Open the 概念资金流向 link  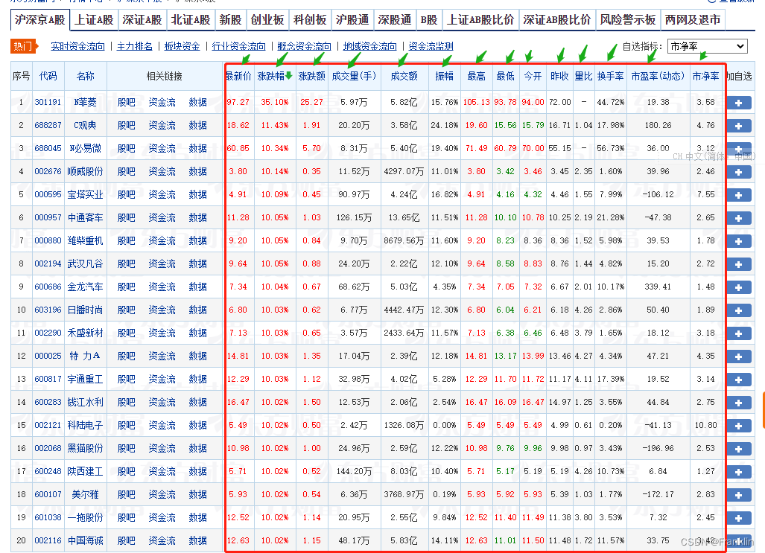(x=304, y=46)
